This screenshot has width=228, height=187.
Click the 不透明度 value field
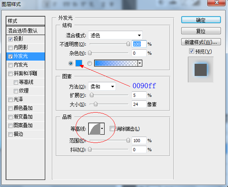click(139, 44)
